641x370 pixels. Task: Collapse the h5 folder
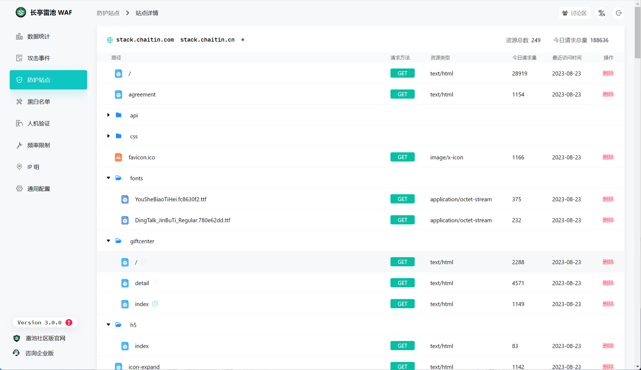[108, 325]
